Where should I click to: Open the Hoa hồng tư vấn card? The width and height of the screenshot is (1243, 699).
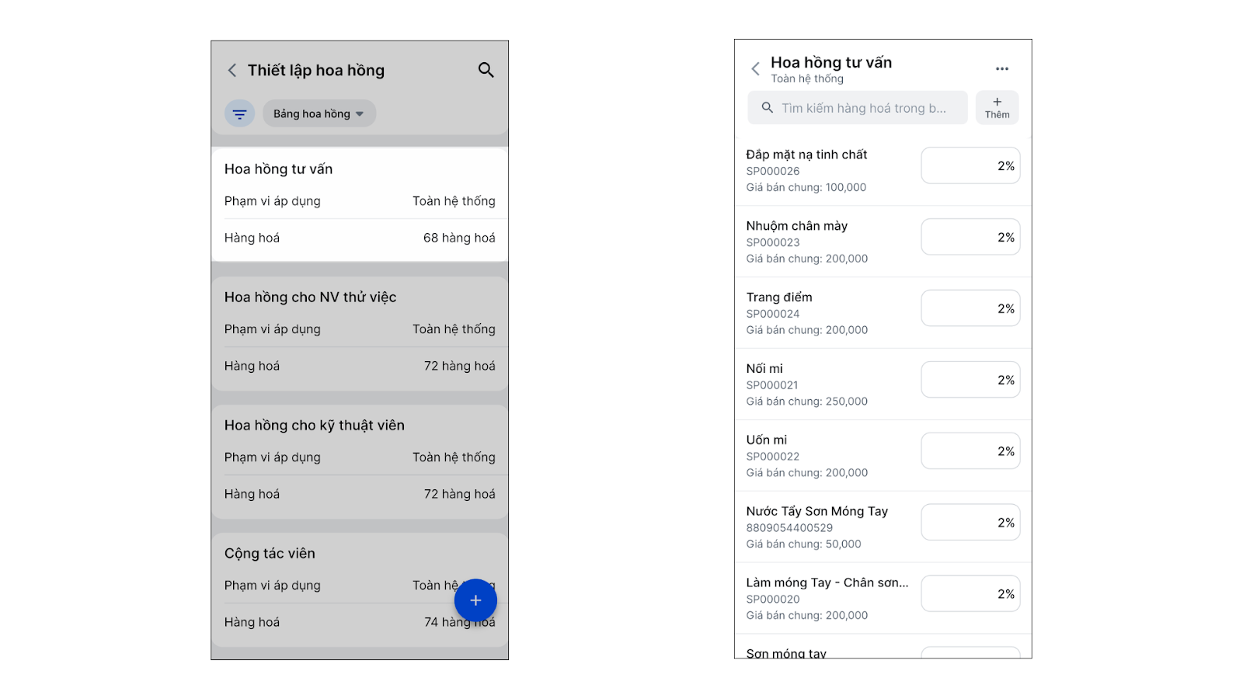click(360, 204)
